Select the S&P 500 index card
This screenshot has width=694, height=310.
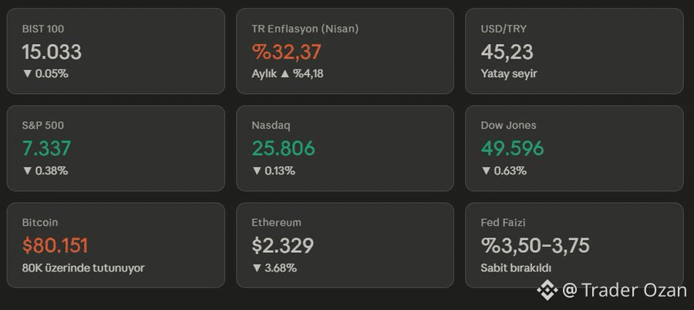116,148
